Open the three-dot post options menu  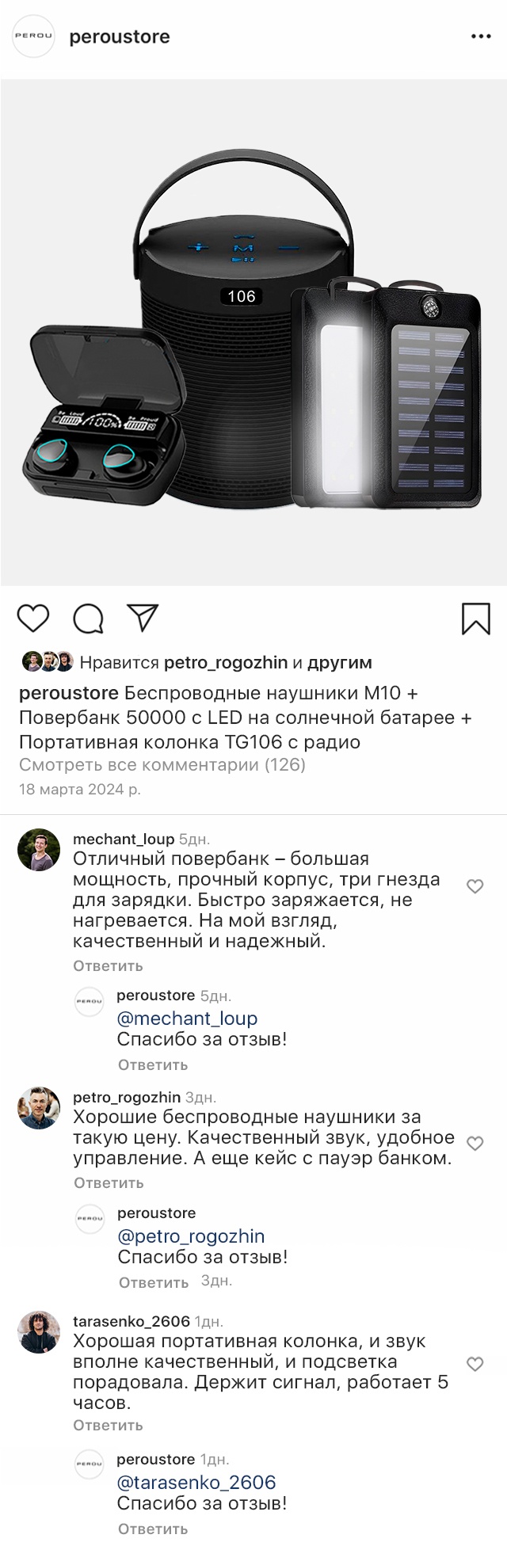482,37
